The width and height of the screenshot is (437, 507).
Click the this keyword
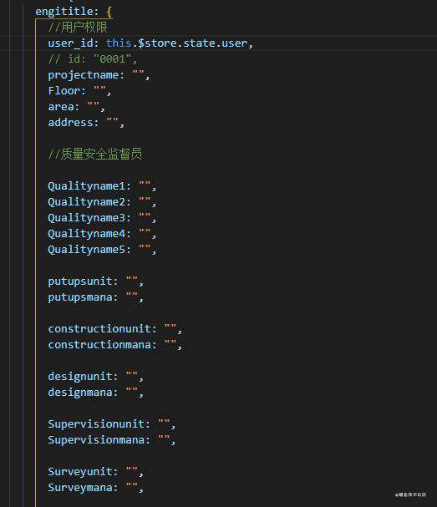pos(119,43)
